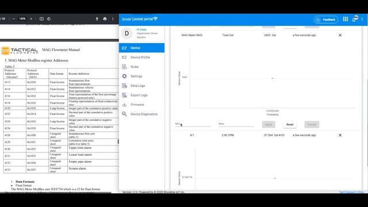
Task: Open the FAQs link in footer
Action: (361, 192)
